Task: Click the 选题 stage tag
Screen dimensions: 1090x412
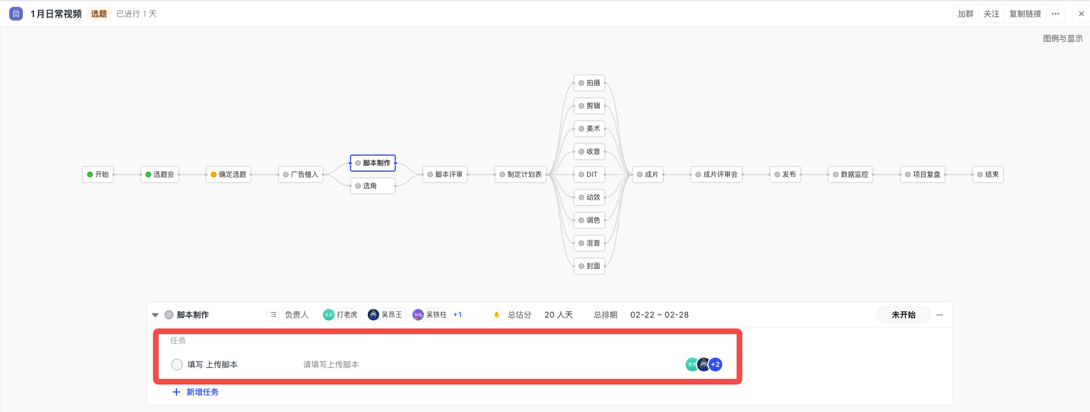Action: pos(99,14)
